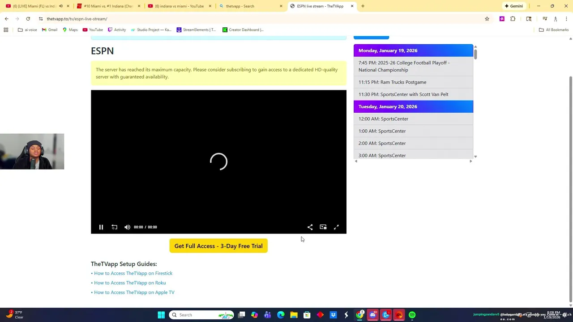Select SportsCenter with Scott Van Pelt entry
The height and width of the screenshot is (322, 573).
tap(413, 94)
